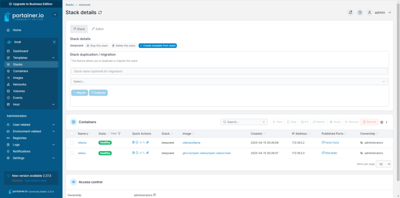Click the State filter funnel icon
The width and height of the screenshot is (400, 198).
(x=119, y=134)
